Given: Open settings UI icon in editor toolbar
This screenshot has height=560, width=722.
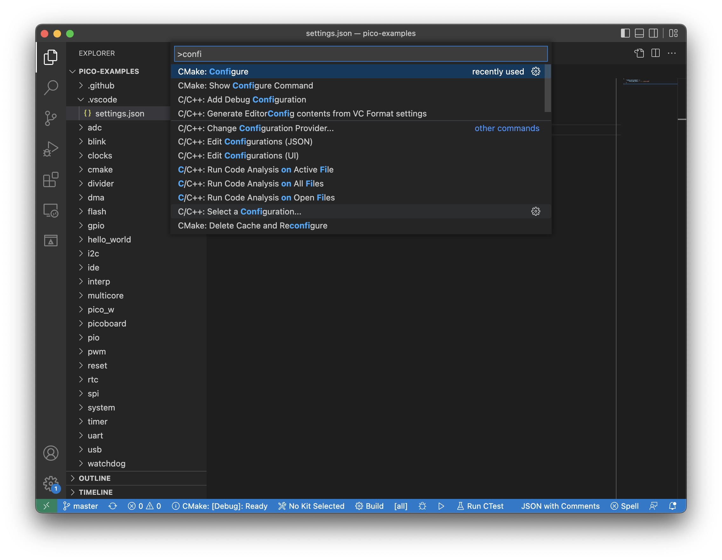Looking at the screenshot, I should click(639, 53).
